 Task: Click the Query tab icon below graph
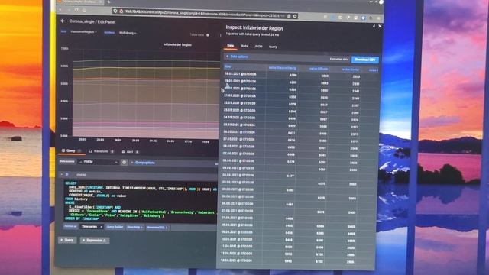point(63,150)
